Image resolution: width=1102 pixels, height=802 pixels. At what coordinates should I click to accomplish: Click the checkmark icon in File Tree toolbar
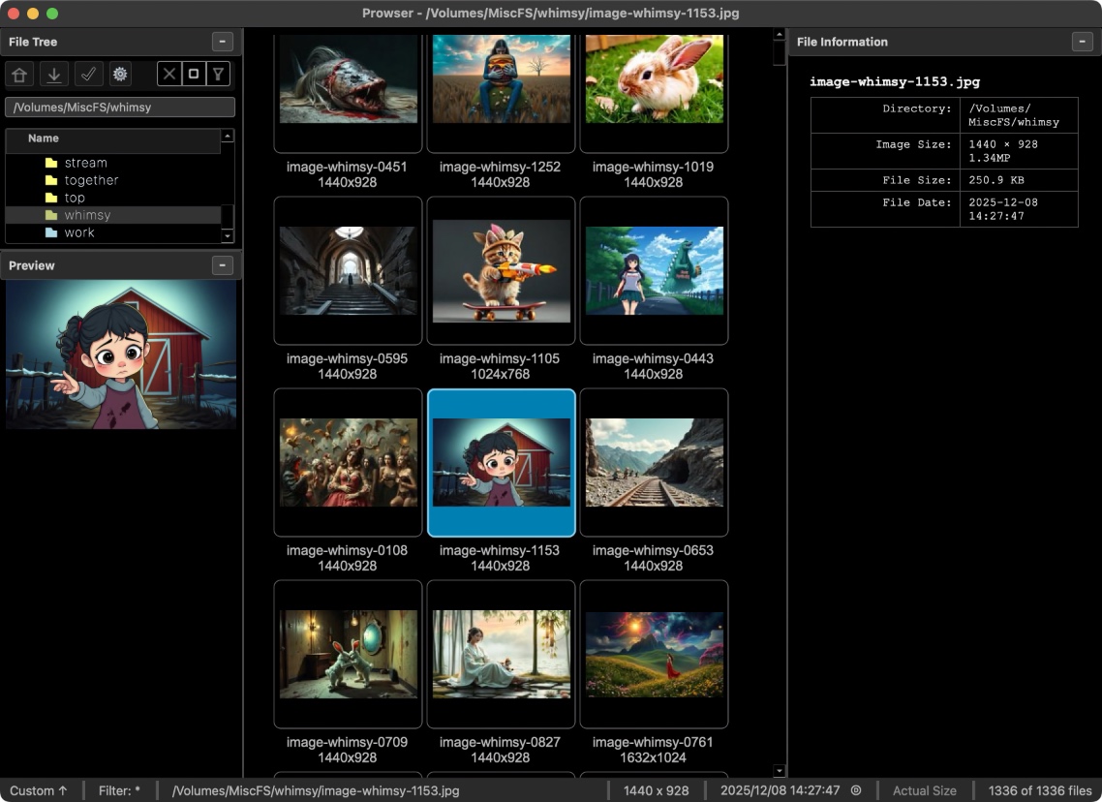88,74
